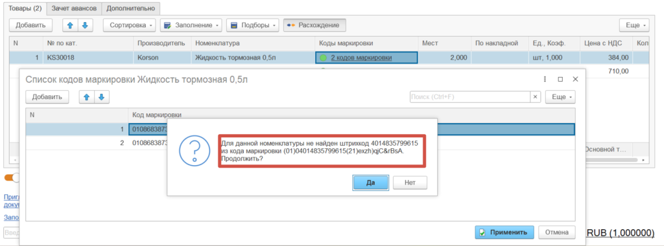Screen dimensions: 664x246
Task: Open the Заполнение dropdown menu
Action: pyautogui.click(x=191, y=25)
